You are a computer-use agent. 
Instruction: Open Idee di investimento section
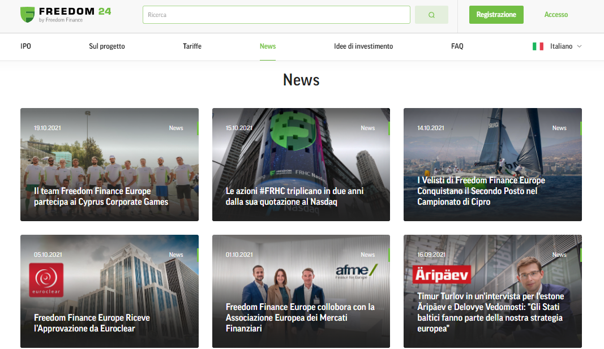(363, 46)
